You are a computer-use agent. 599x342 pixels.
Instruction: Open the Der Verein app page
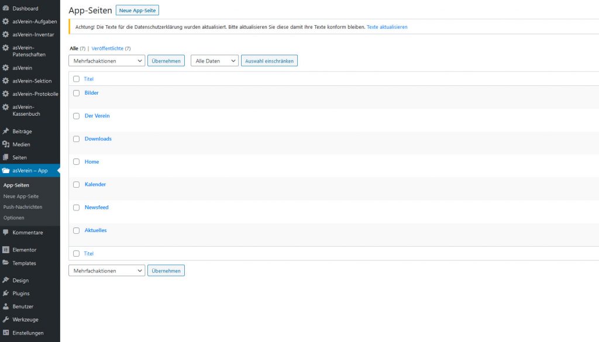[97, 116]
